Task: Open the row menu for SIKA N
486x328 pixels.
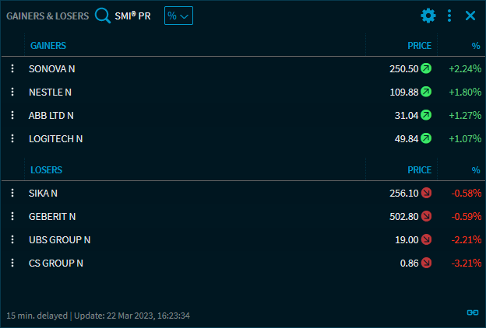Action: coord(12,193)
